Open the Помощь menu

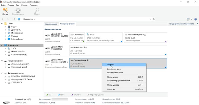point(34,5)
